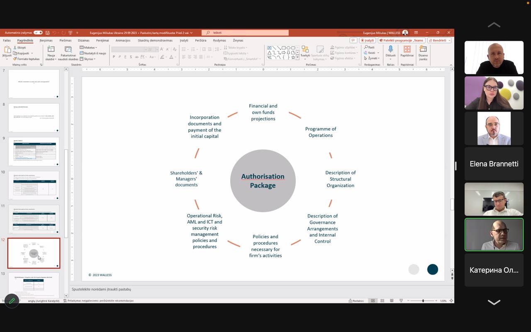Select slide 10 thumbnail in the panel
This screenshot has width=531, height=332.
[x=34, y=185]
